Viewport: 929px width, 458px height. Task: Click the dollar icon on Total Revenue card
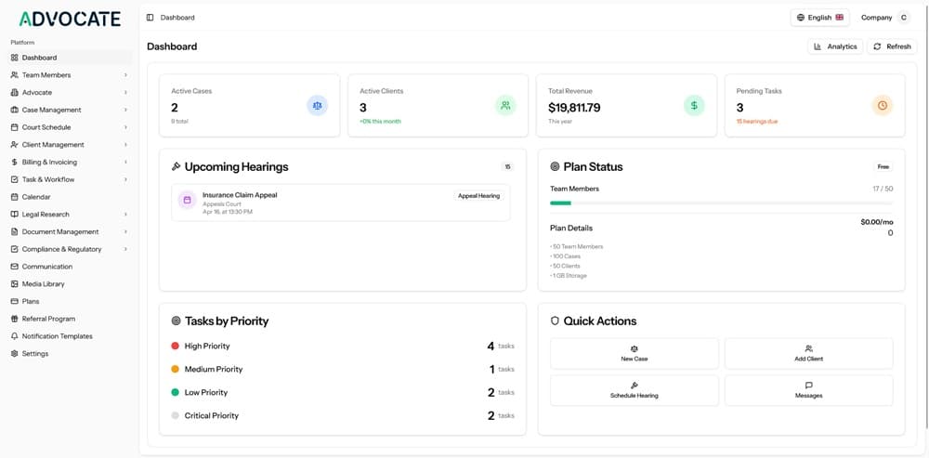pyautogui.click(x=694, y=106)
